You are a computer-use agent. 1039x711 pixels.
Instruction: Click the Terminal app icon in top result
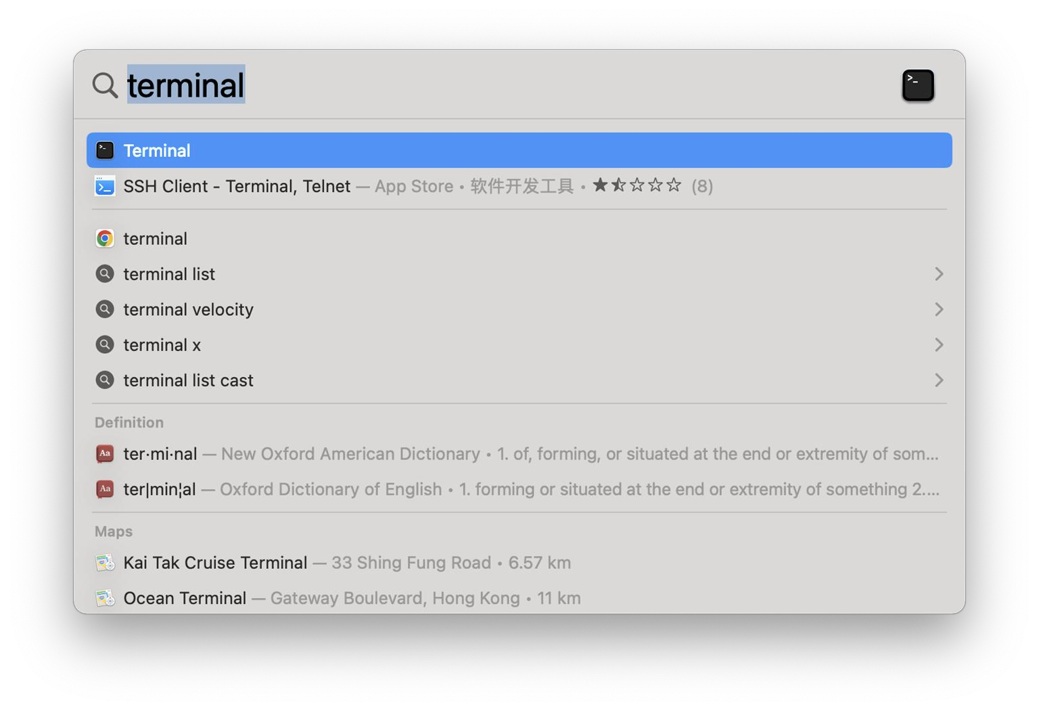105,150
